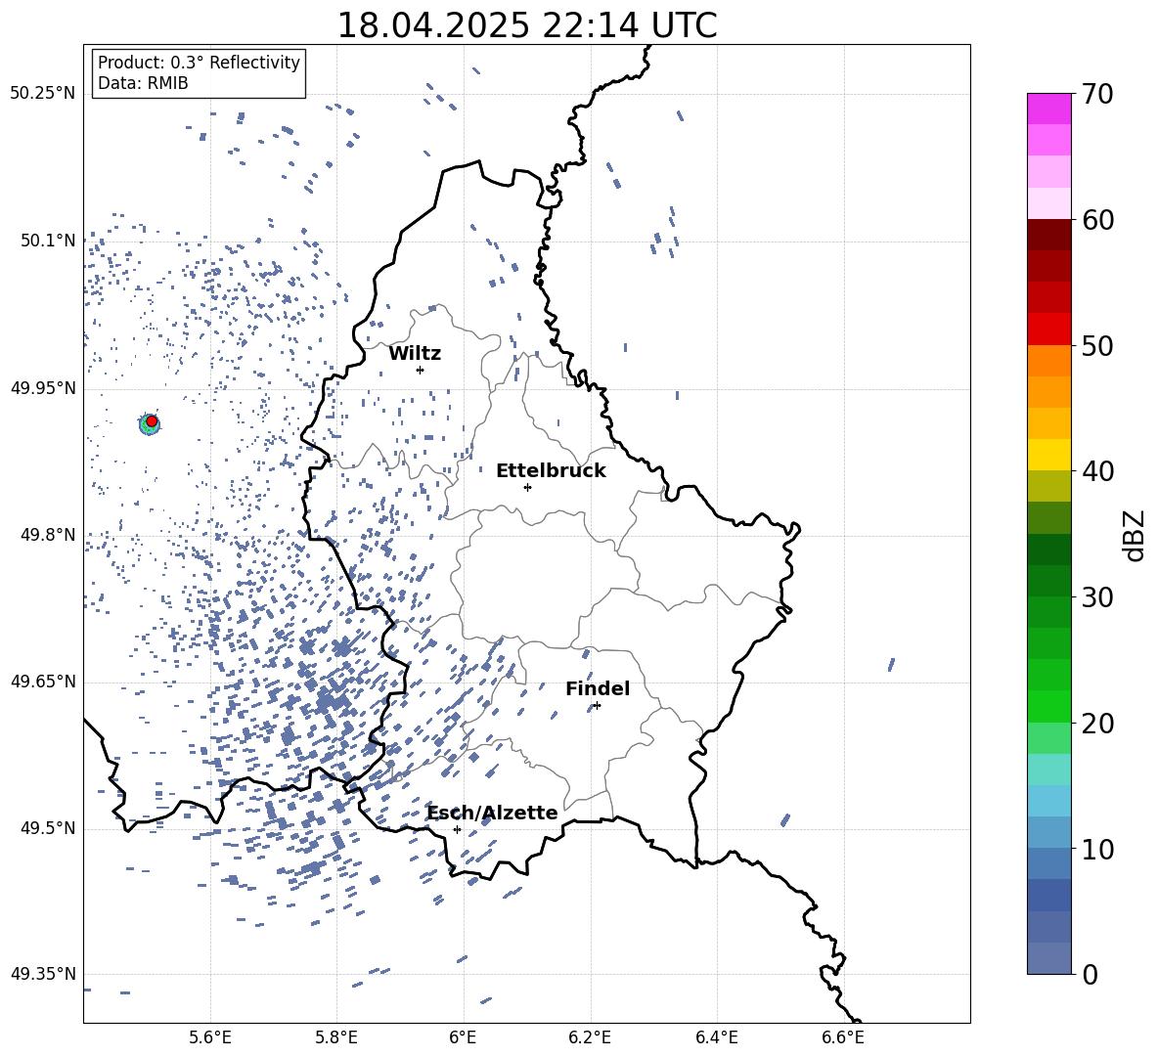The width and height of the screenshot is (1158, 1057).
Task: Click the 5.8°E longitude label
Action: (x=336, y=1037)
